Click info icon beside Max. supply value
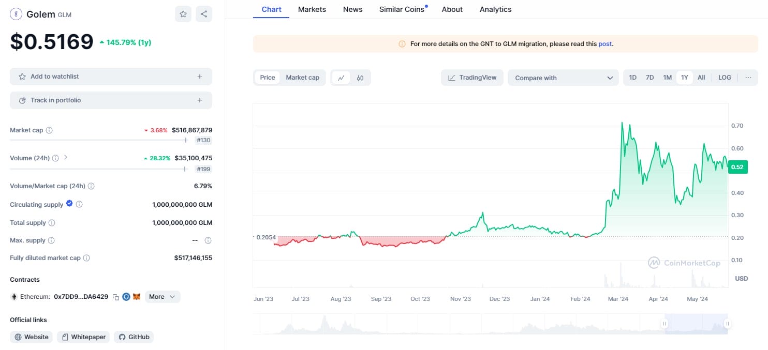Screen dimensions: 768x350 point(208,240)
